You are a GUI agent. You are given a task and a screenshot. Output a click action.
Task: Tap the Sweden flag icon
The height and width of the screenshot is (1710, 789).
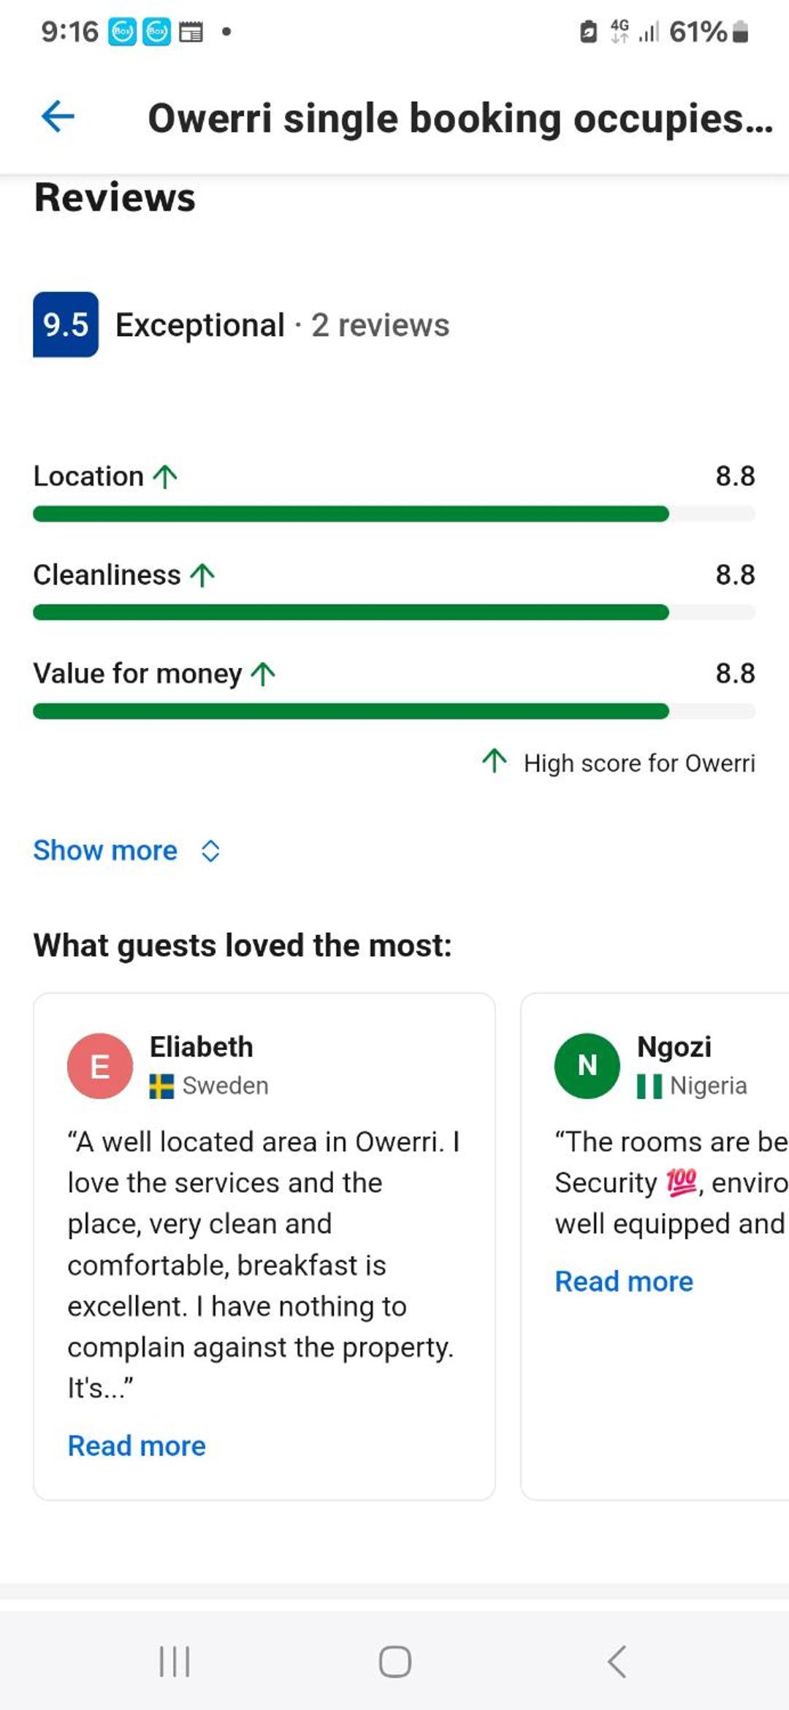(161, 1087)
